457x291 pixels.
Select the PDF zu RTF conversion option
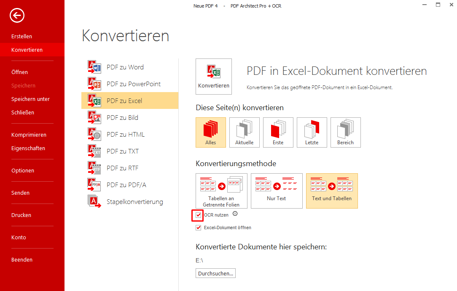(x=130, y=168)
